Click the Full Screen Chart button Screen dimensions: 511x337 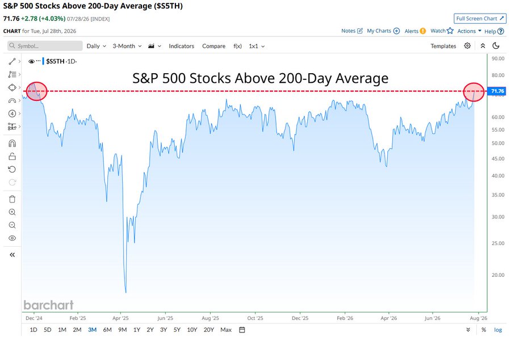click(x=480, y=19)
